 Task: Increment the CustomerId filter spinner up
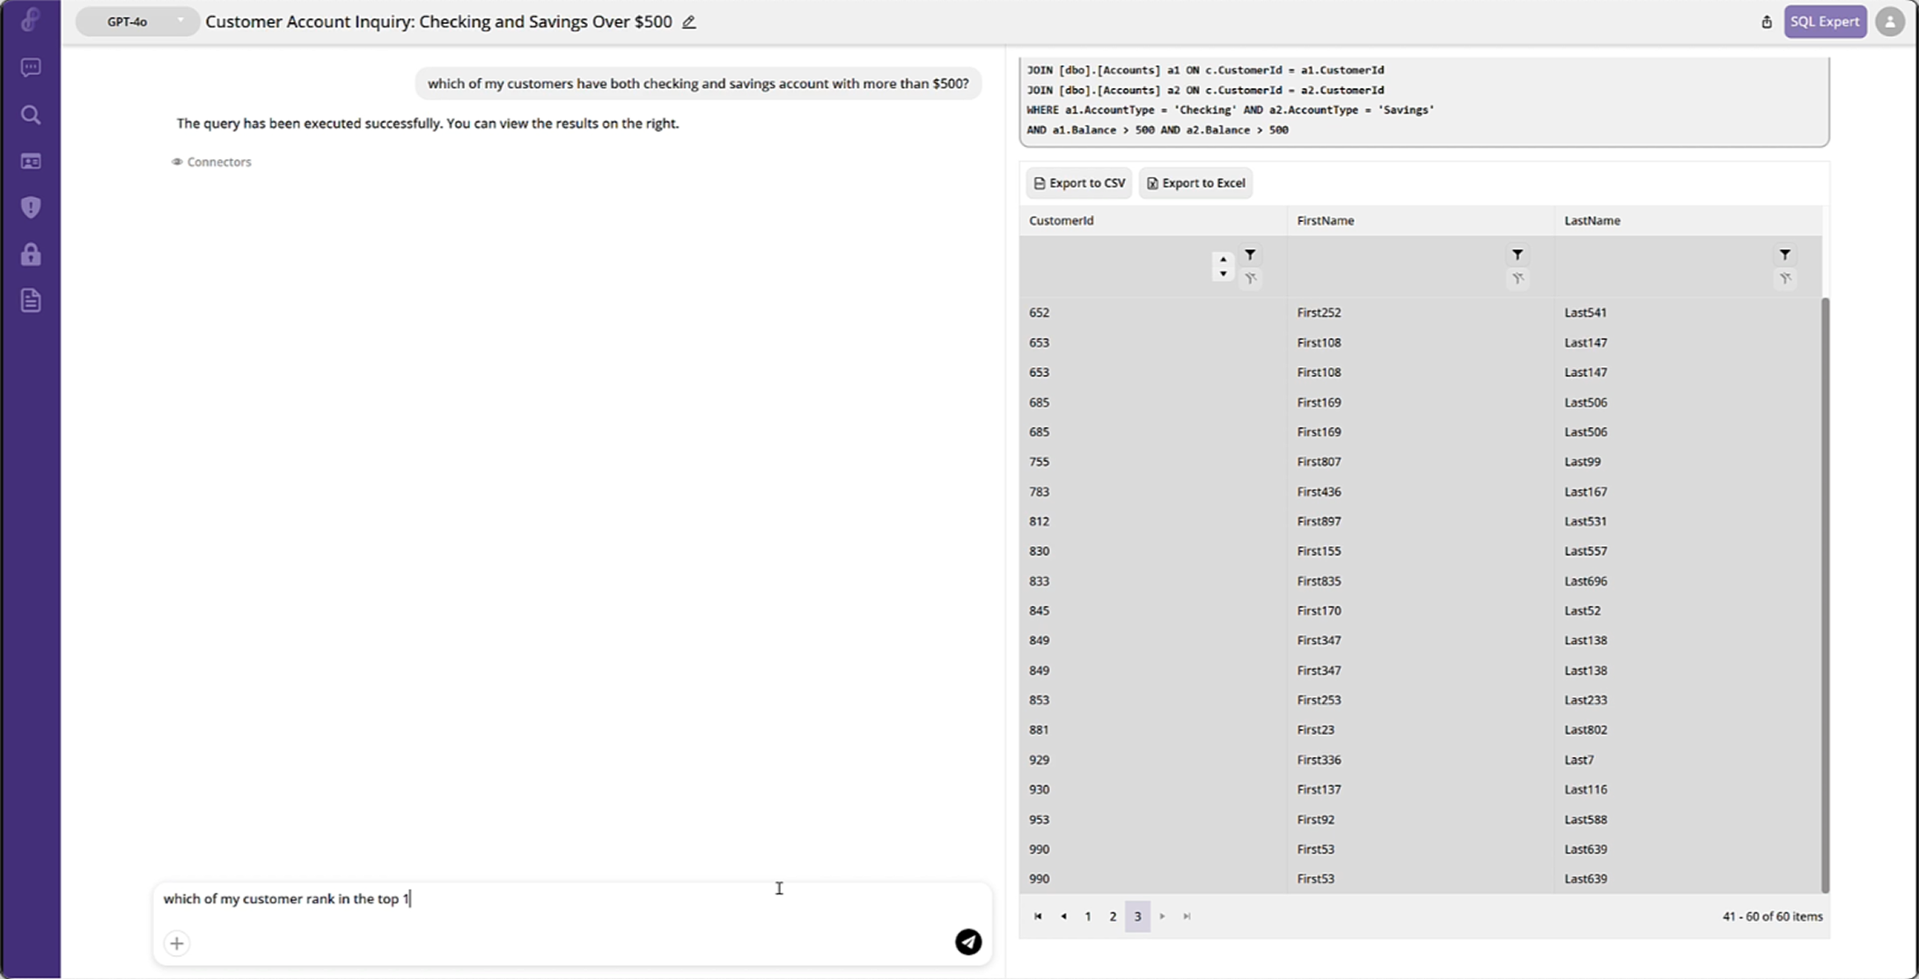coord(1223,259)
